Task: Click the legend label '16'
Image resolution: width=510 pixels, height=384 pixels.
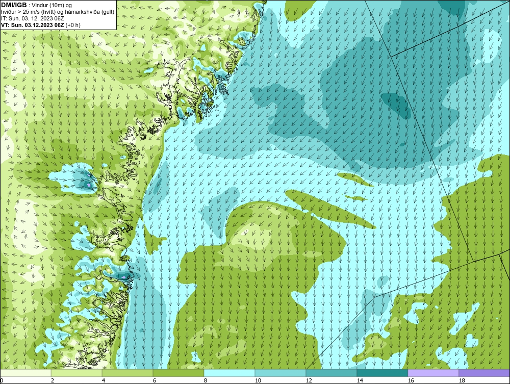Action: click(x=411, y=380)
